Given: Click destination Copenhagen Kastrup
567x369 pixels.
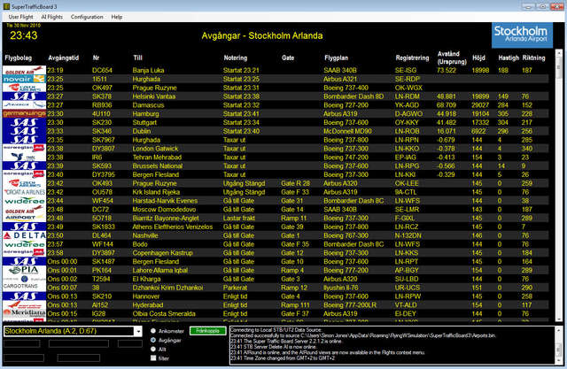Looking at the screenshot, I should [162, 253].
